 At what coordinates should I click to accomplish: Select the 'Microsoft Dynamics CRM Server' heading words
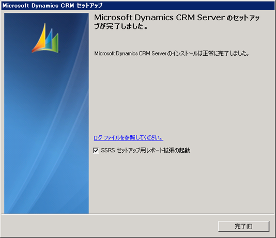coord(160,18)
